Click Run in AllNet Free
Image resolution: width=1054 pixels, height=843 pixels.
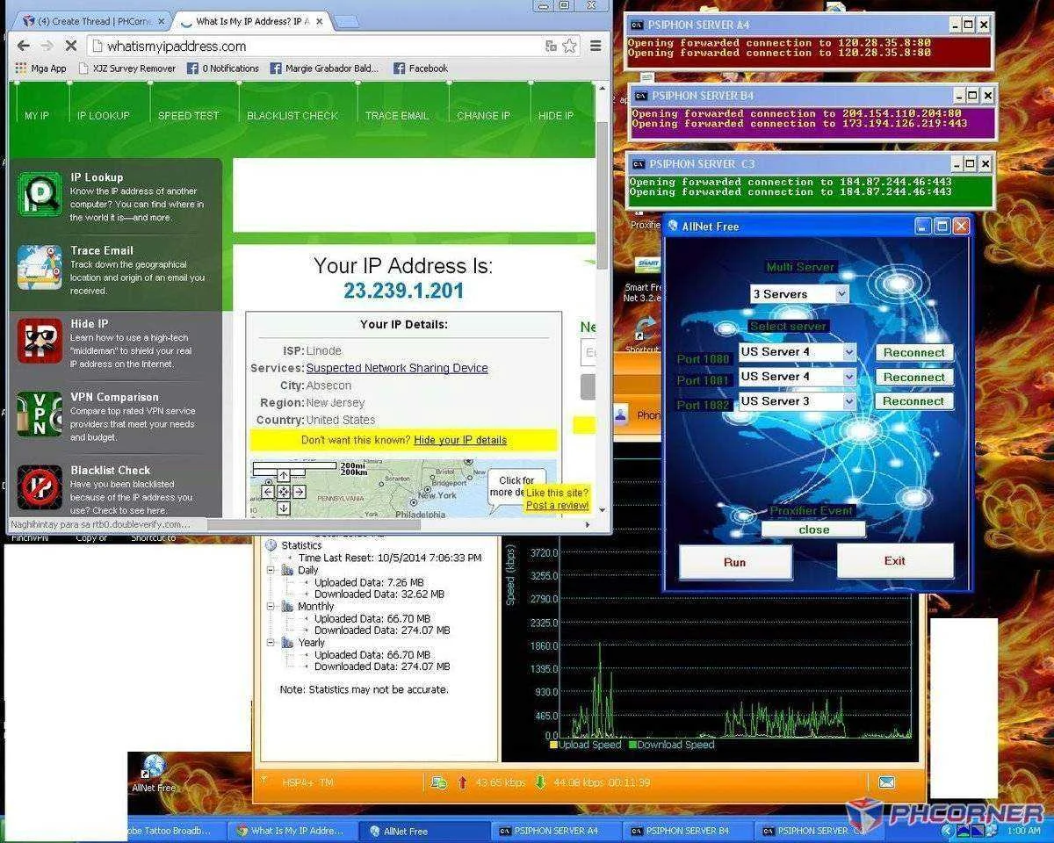pyautogui.click(x=735, y=562)
